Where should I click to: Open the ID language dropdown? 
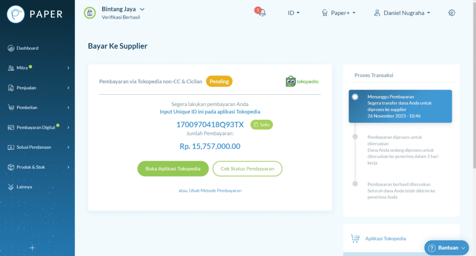293,13
